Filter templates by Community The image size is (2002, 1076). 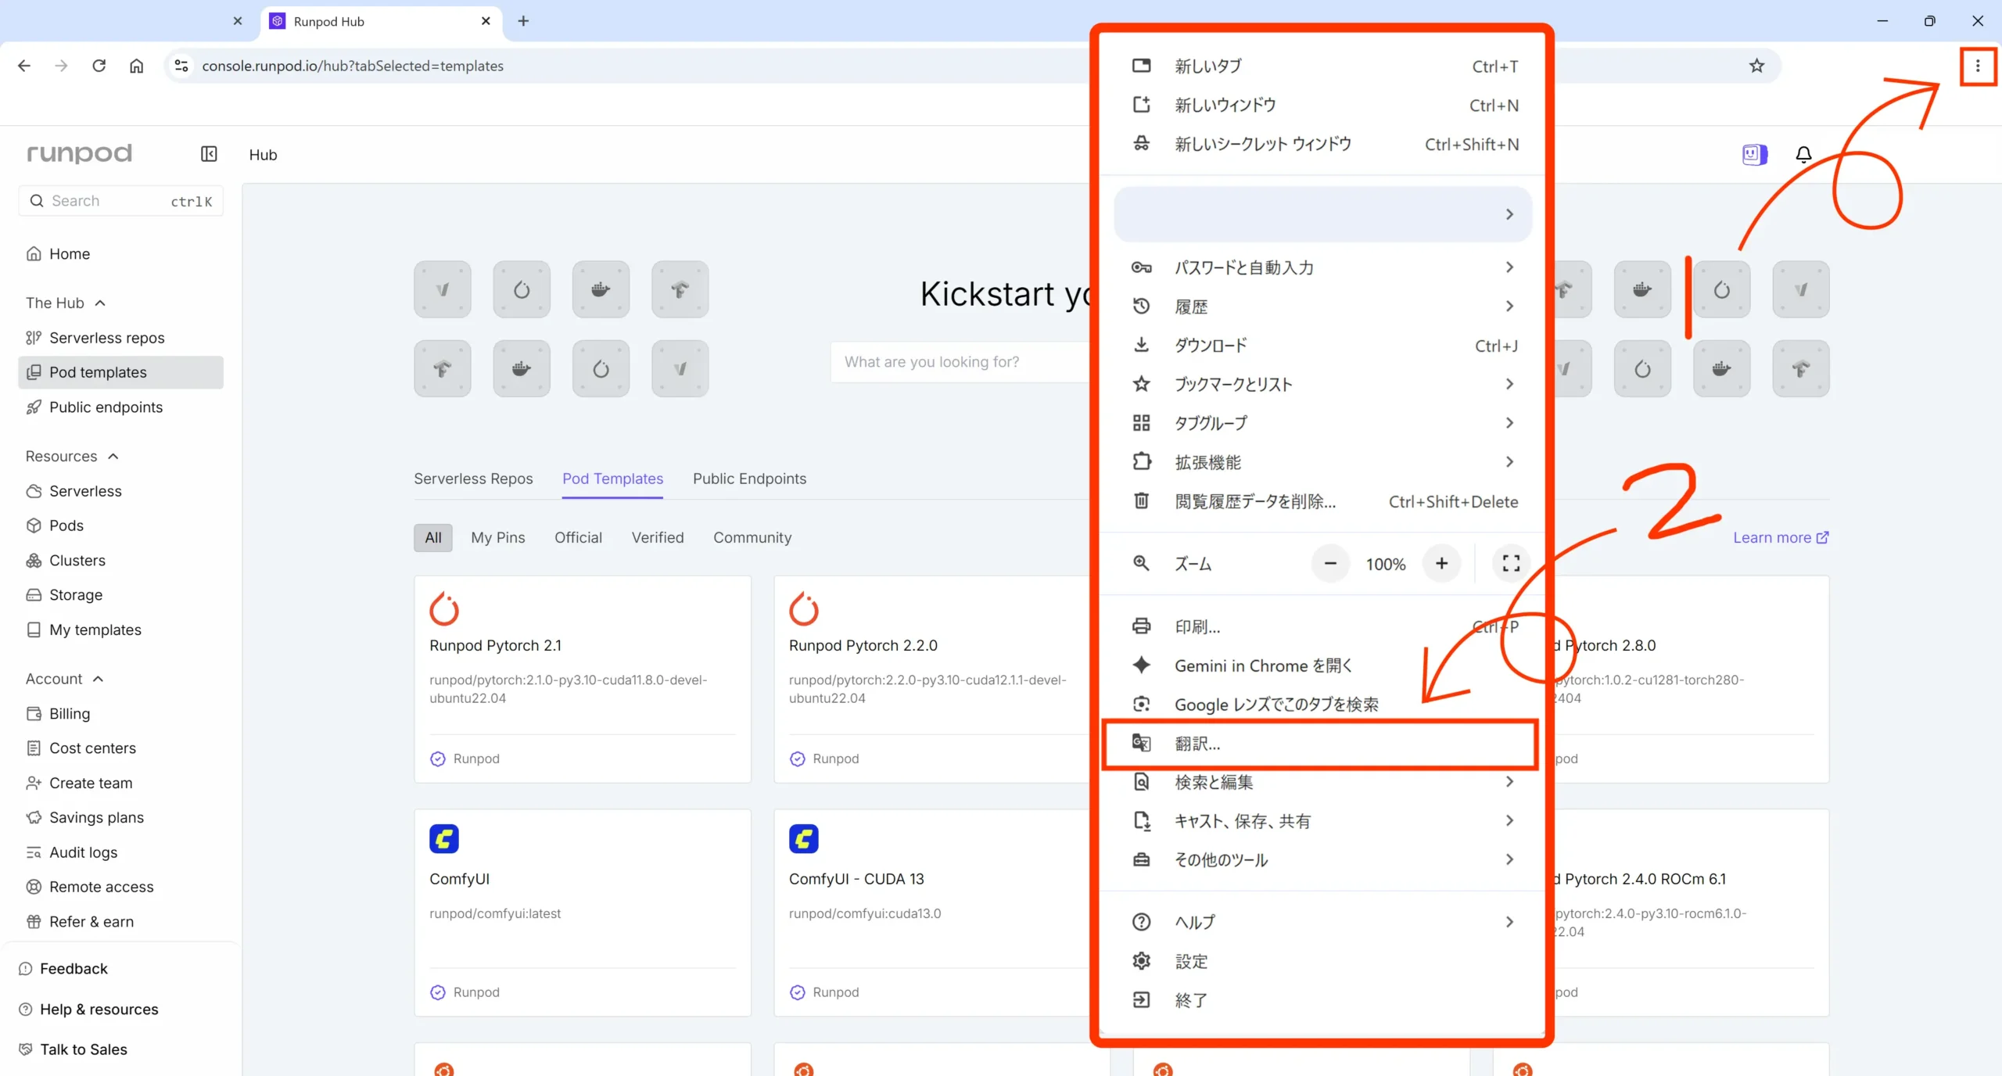point(752,537)
